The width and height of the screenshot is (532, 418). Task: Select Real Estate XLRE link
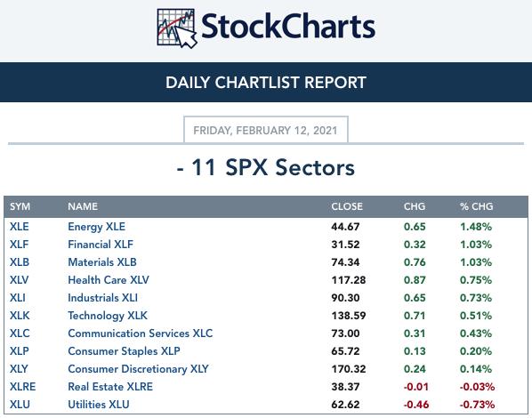(x=110, y=387)
